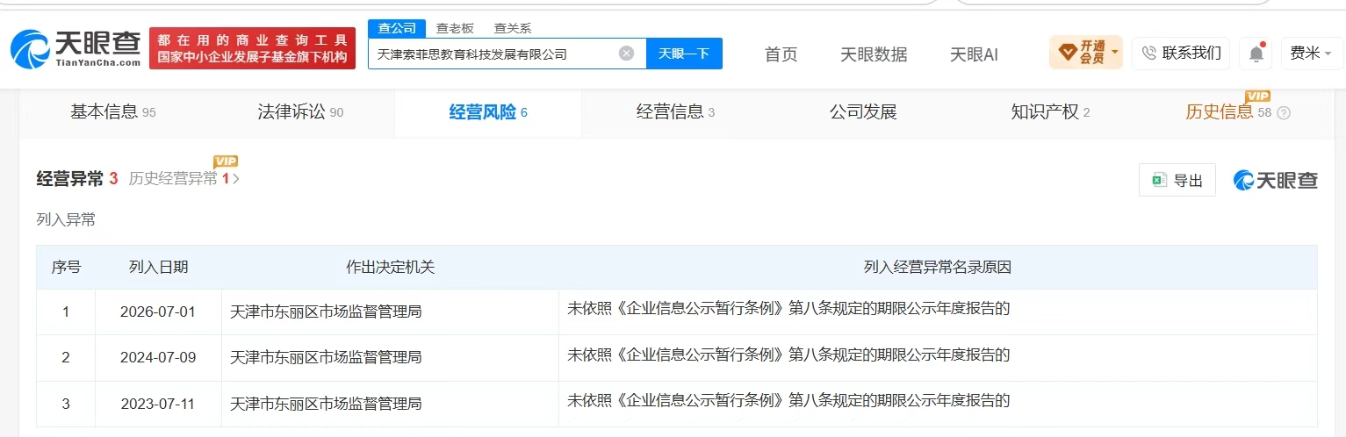Open the notification bell icon
The height and width of the screenshot is (437, 1346).
click(1256, 54)
